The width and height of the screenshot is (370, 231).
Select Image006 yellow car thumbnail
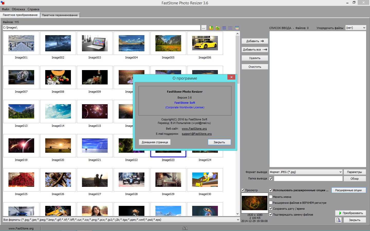[205, 43]
